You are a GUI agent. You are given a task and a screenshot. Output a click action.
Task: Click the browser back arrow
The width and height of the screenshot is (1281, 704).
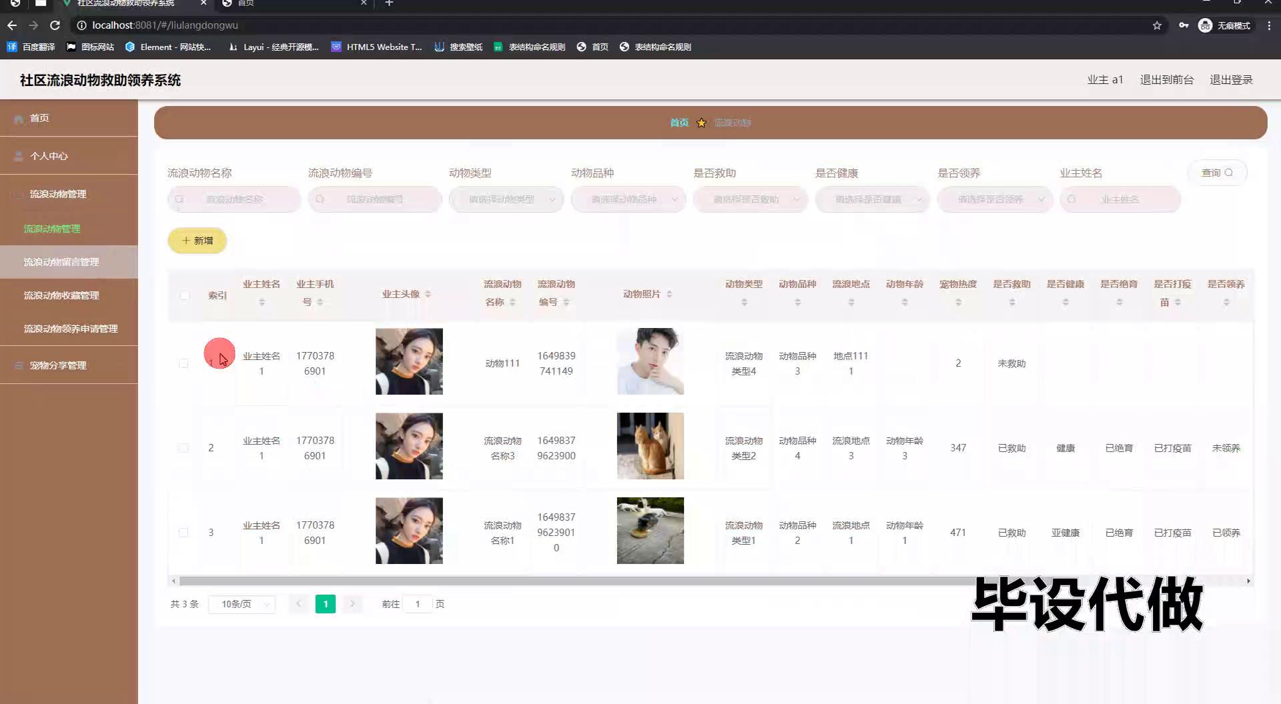click(12, 25)
